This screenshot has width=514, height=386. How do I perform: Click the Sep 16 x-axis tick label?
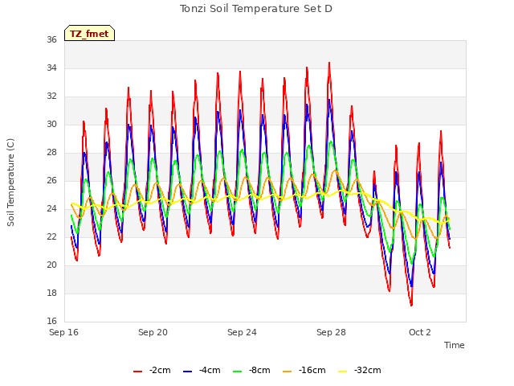coord(64,332)
